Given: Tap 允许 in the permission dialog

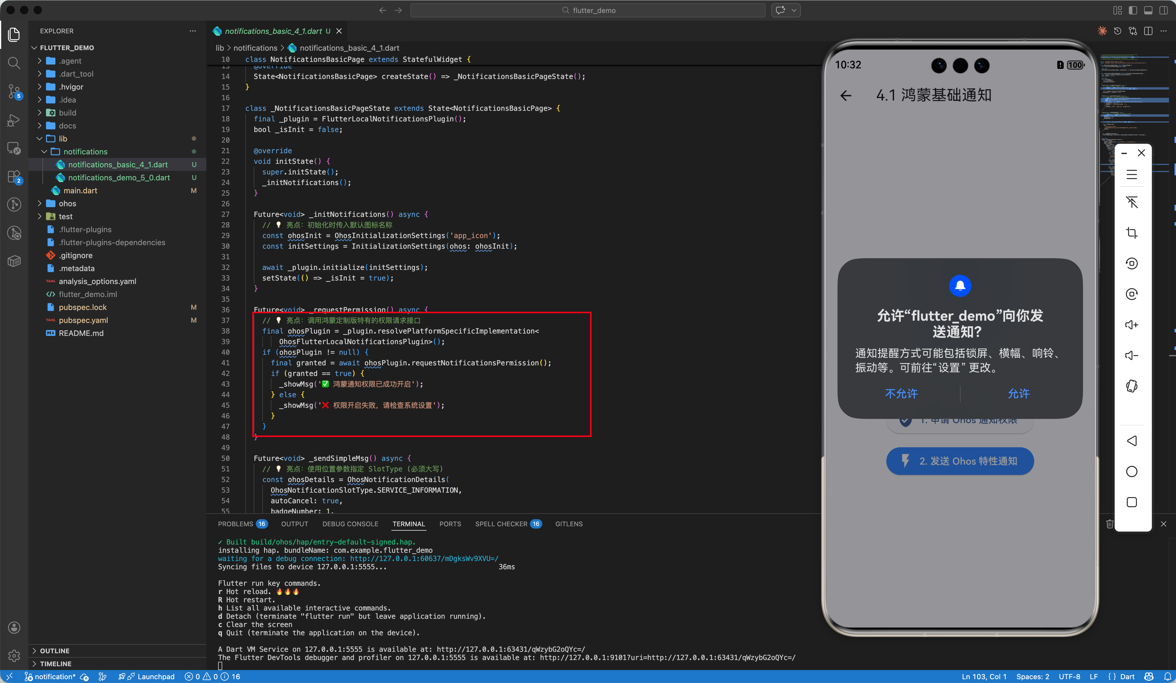Looking at the screenshot, I should click(x=1018, y=394).
